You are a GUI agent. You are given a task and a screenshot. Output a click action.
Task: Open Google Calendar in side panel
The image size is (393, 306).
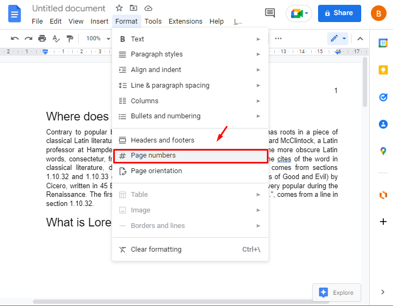click(383, 43)
